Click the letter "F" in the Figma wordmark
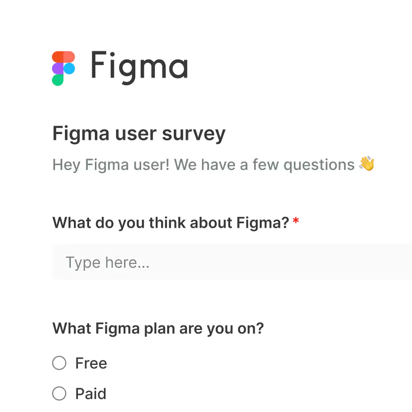The height and width of the screenshot is (412, 412). tap(99, 65)
